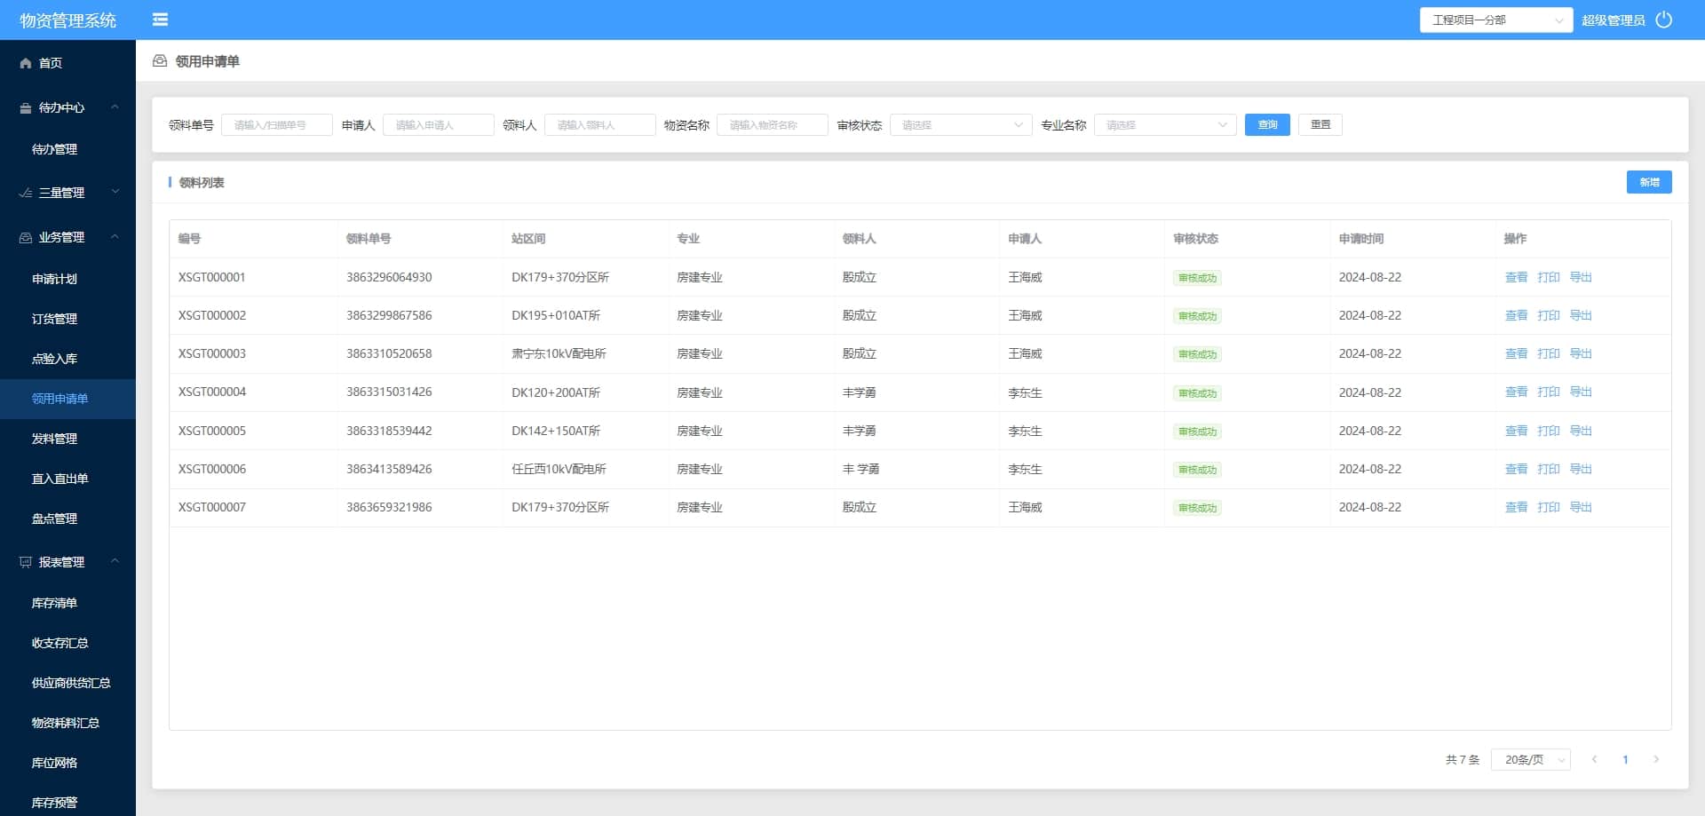Click the home icon beside 首页
1705x816 pixels.
tap(26, 63)
